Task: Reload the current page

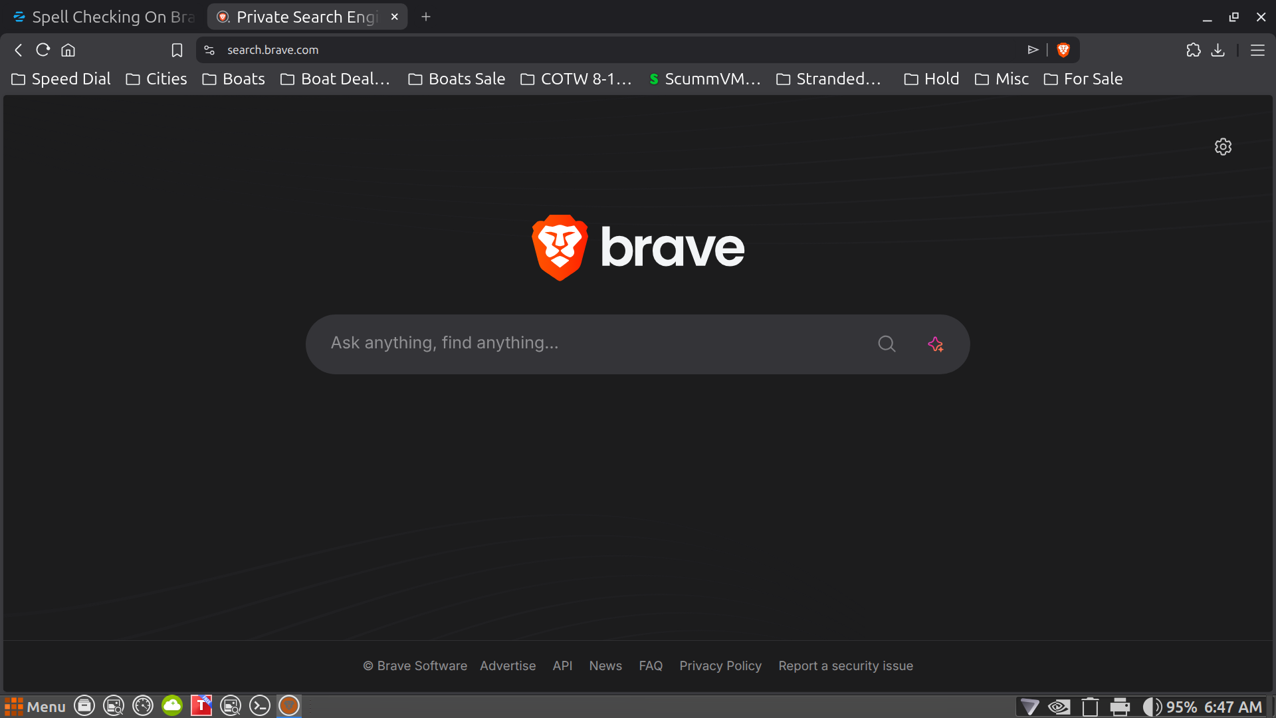Action: pos(43,50)
